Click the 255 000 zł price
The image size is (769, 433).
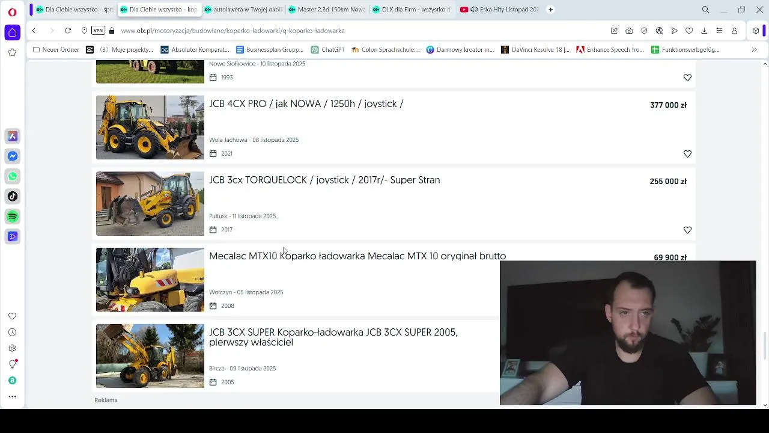click(668, 182)
